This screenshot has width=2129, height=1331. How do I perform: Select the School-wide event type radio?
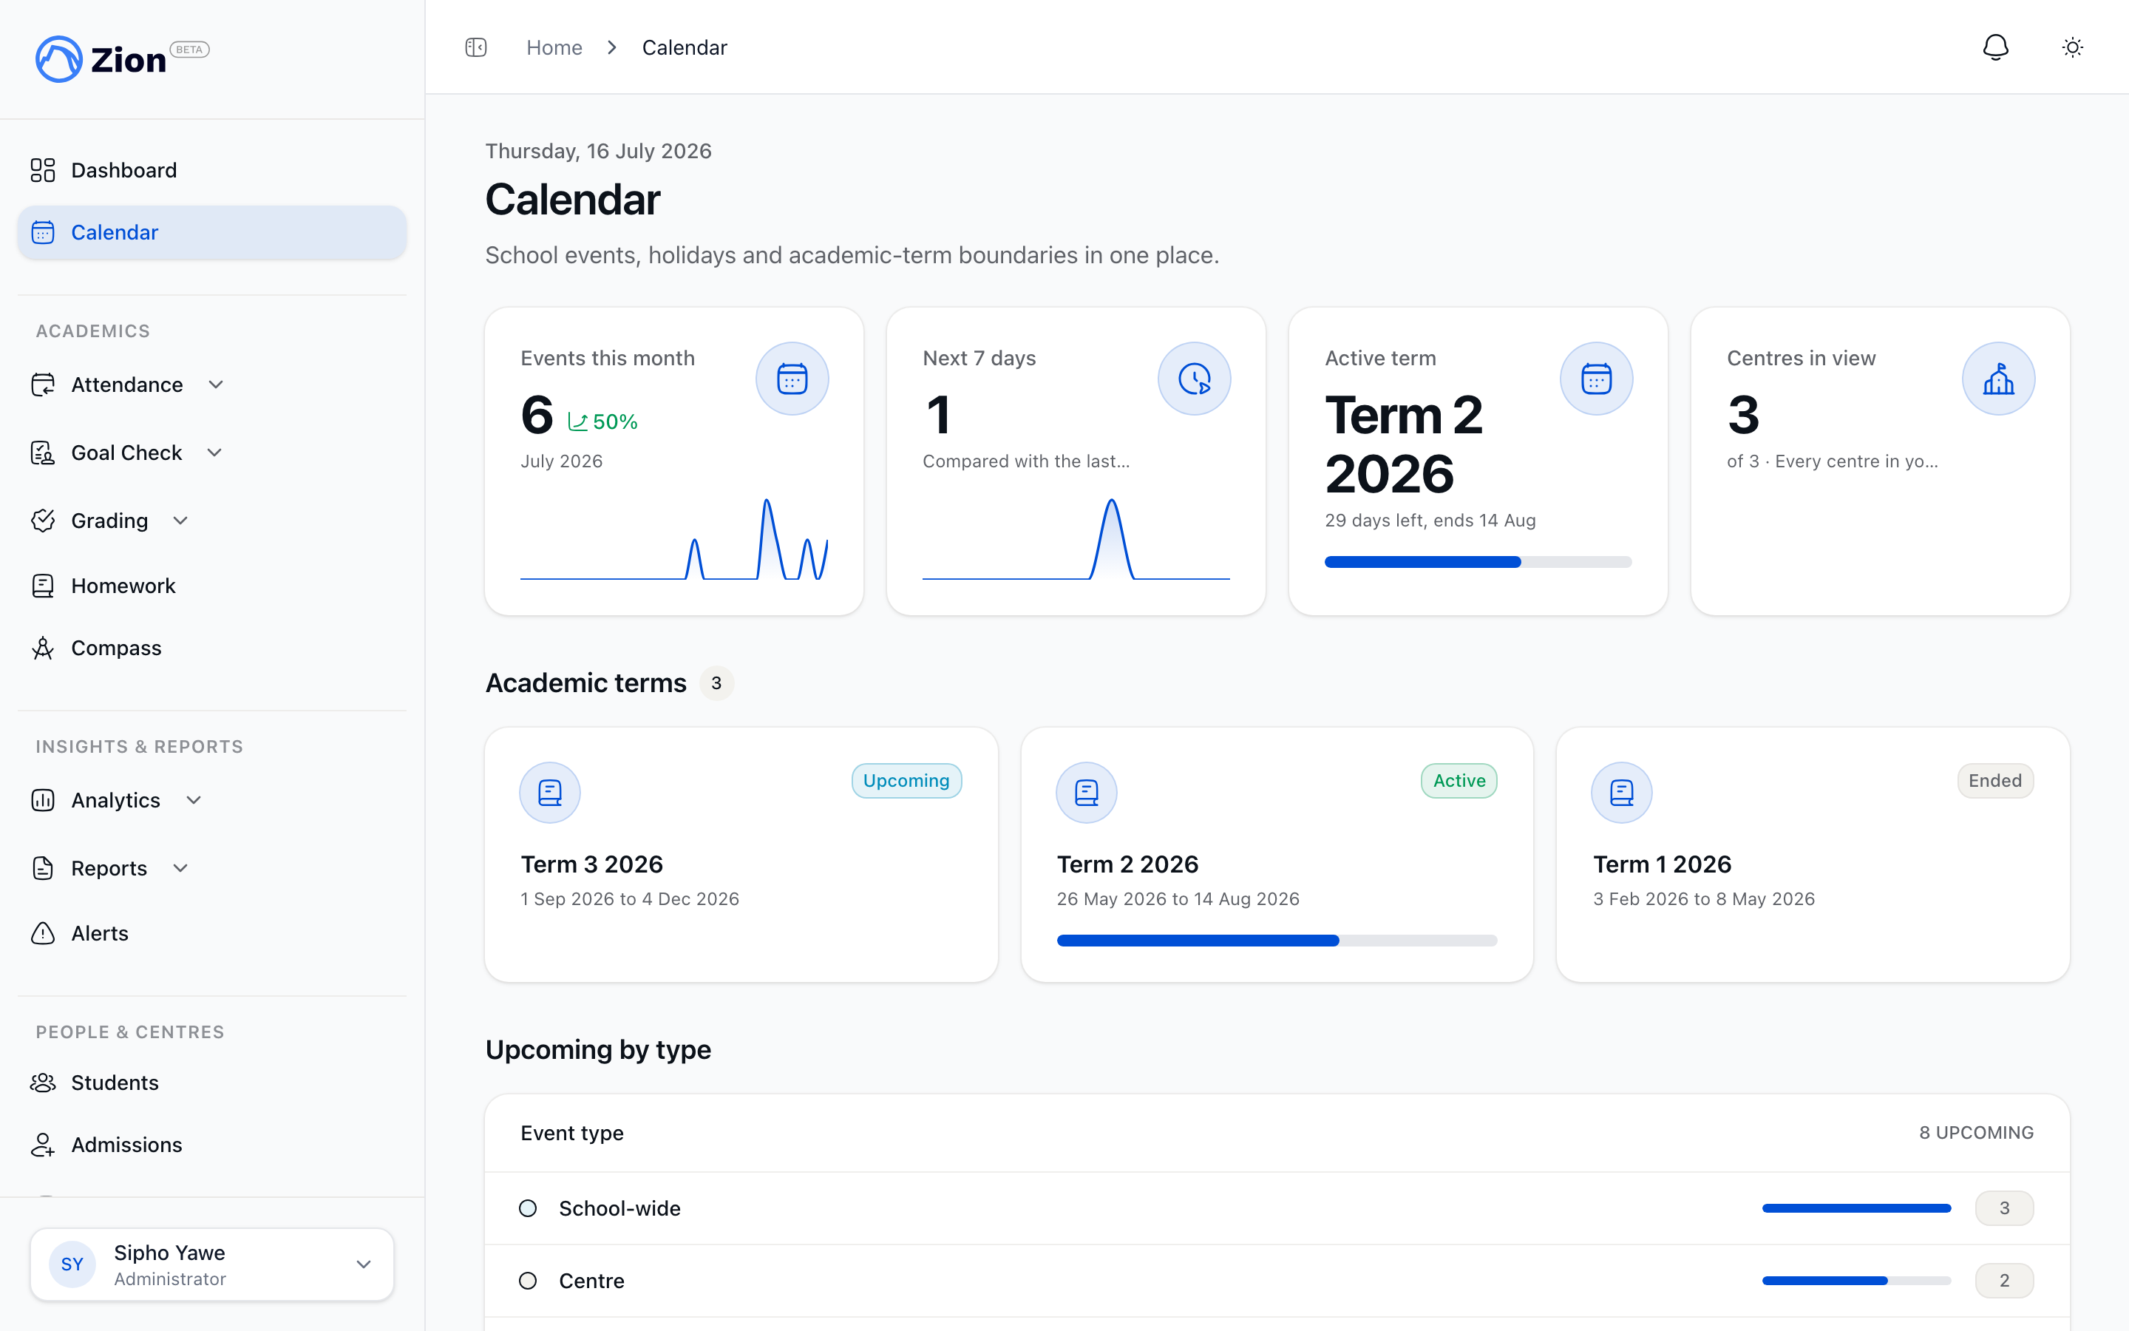pos(528,1209)
